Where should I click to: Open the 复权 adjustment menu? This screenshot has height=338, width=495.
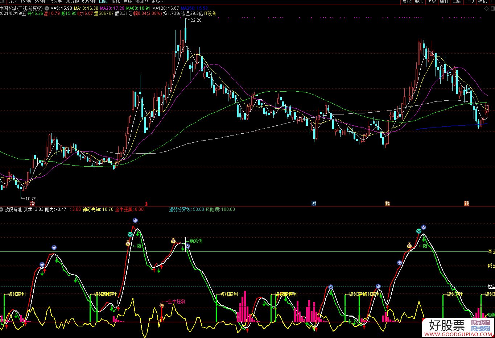pos(407,1)
